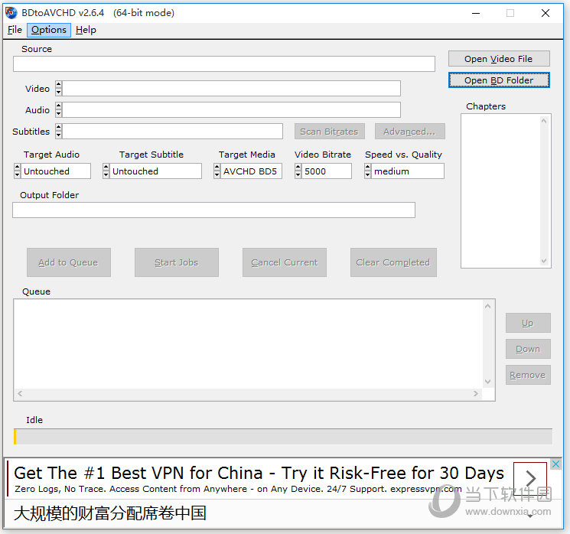Step Speed vs. Quality spinner up
This screenshot has height=534, width=570.
click(368, 168)
